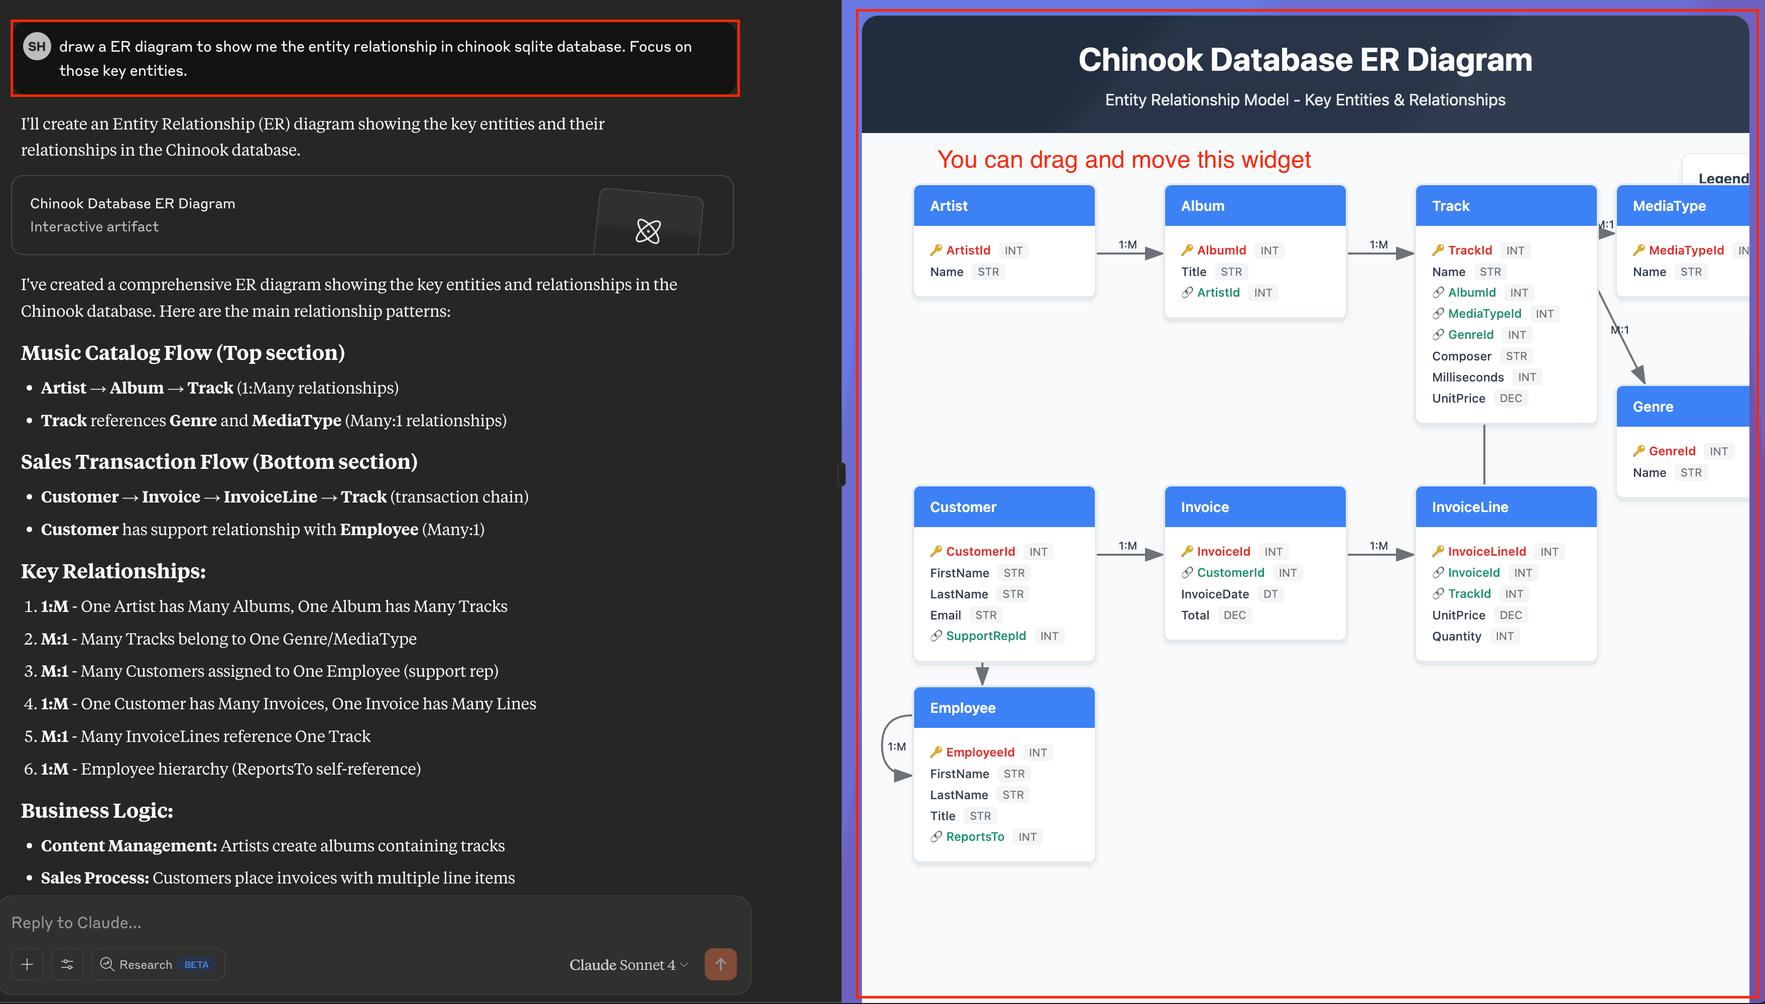The image size is (1765, 1004).
Task: Click the key icon beside EmployeeId
Action: tap(936, 752)
